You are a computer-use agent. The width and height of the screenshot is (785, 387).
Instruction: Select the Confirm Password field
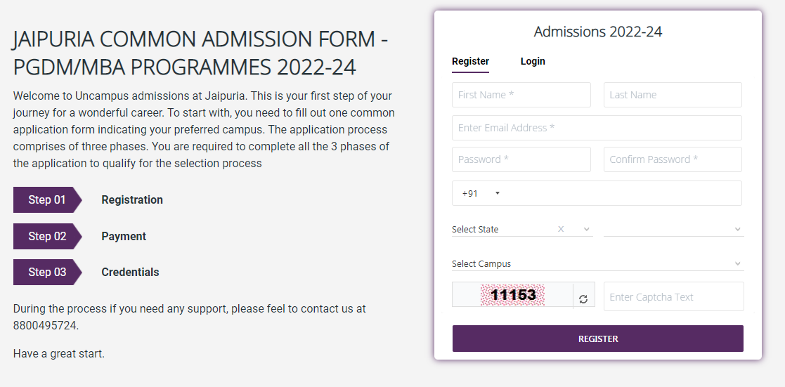click(673, 159)
